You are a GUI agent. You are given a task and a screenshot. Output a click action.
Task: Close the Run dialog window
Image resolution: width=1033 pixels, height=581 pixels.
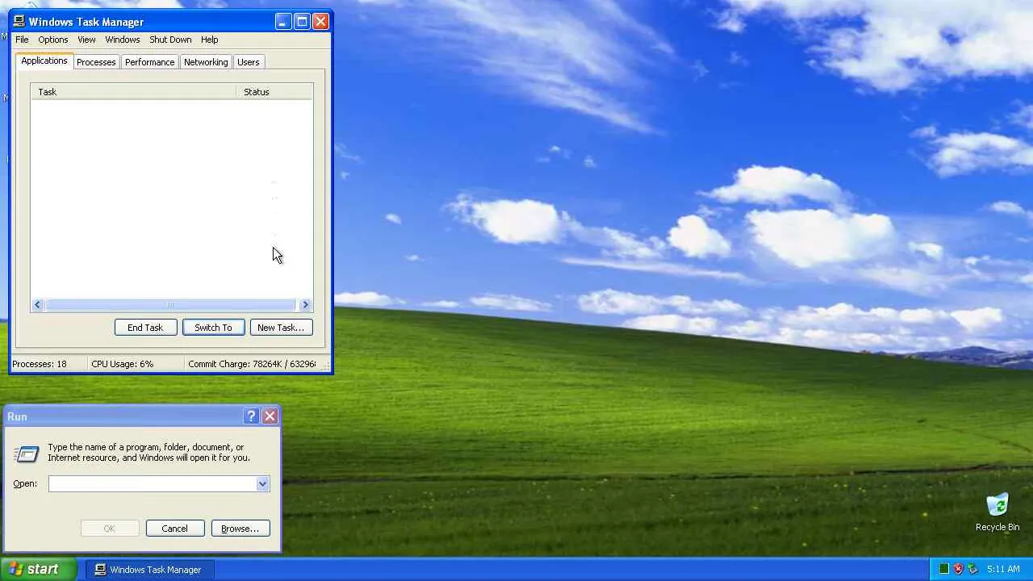pos(270,416)
